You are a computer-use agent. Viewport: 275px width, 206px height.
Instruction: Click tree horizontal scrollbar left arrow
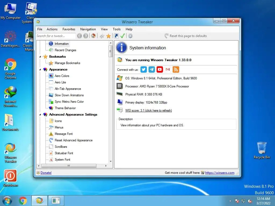39,166
